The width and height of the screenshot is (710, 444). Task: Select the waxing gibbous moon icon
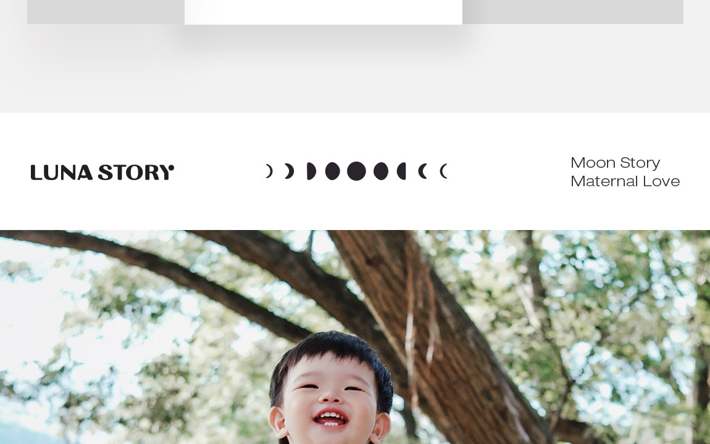(332, 171)
